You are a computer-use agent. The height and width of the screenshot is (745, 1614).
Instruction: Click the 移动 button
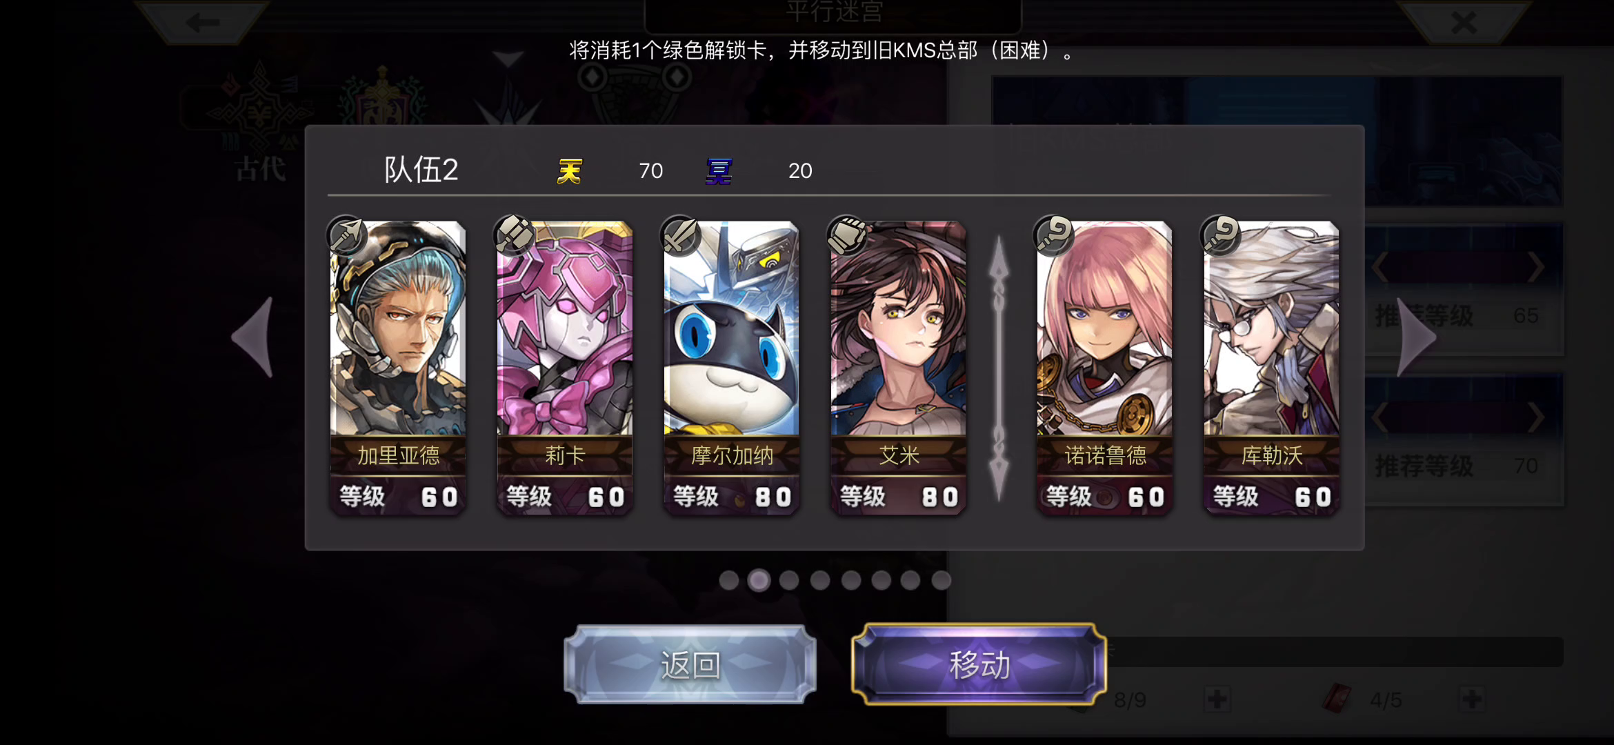(979, 665)
